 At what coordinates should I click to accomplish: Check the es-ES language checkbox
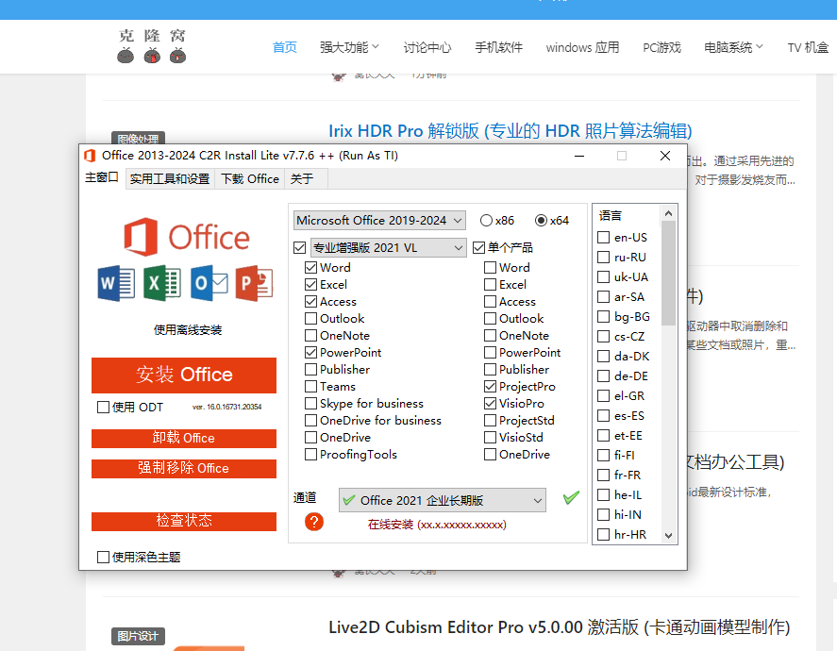(x=603, y=416)
